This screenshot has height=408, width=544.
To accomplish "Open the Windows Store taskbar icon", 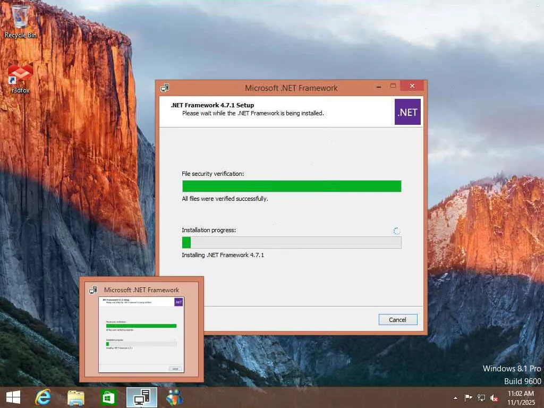I will pyautogui.click(x=108, y=397).
